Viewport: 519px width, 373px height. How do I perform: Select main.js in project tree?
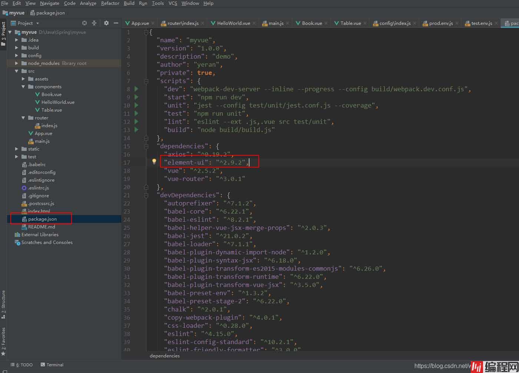pos(39,141)
